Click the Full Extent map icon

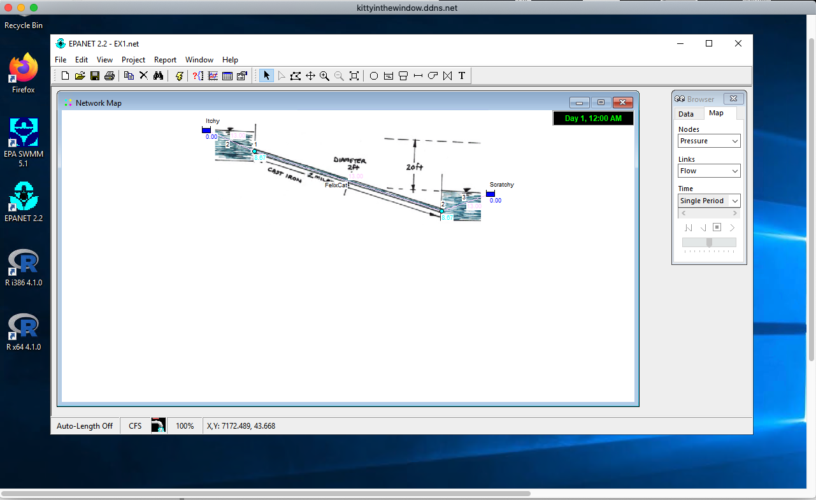click(354, 76)
